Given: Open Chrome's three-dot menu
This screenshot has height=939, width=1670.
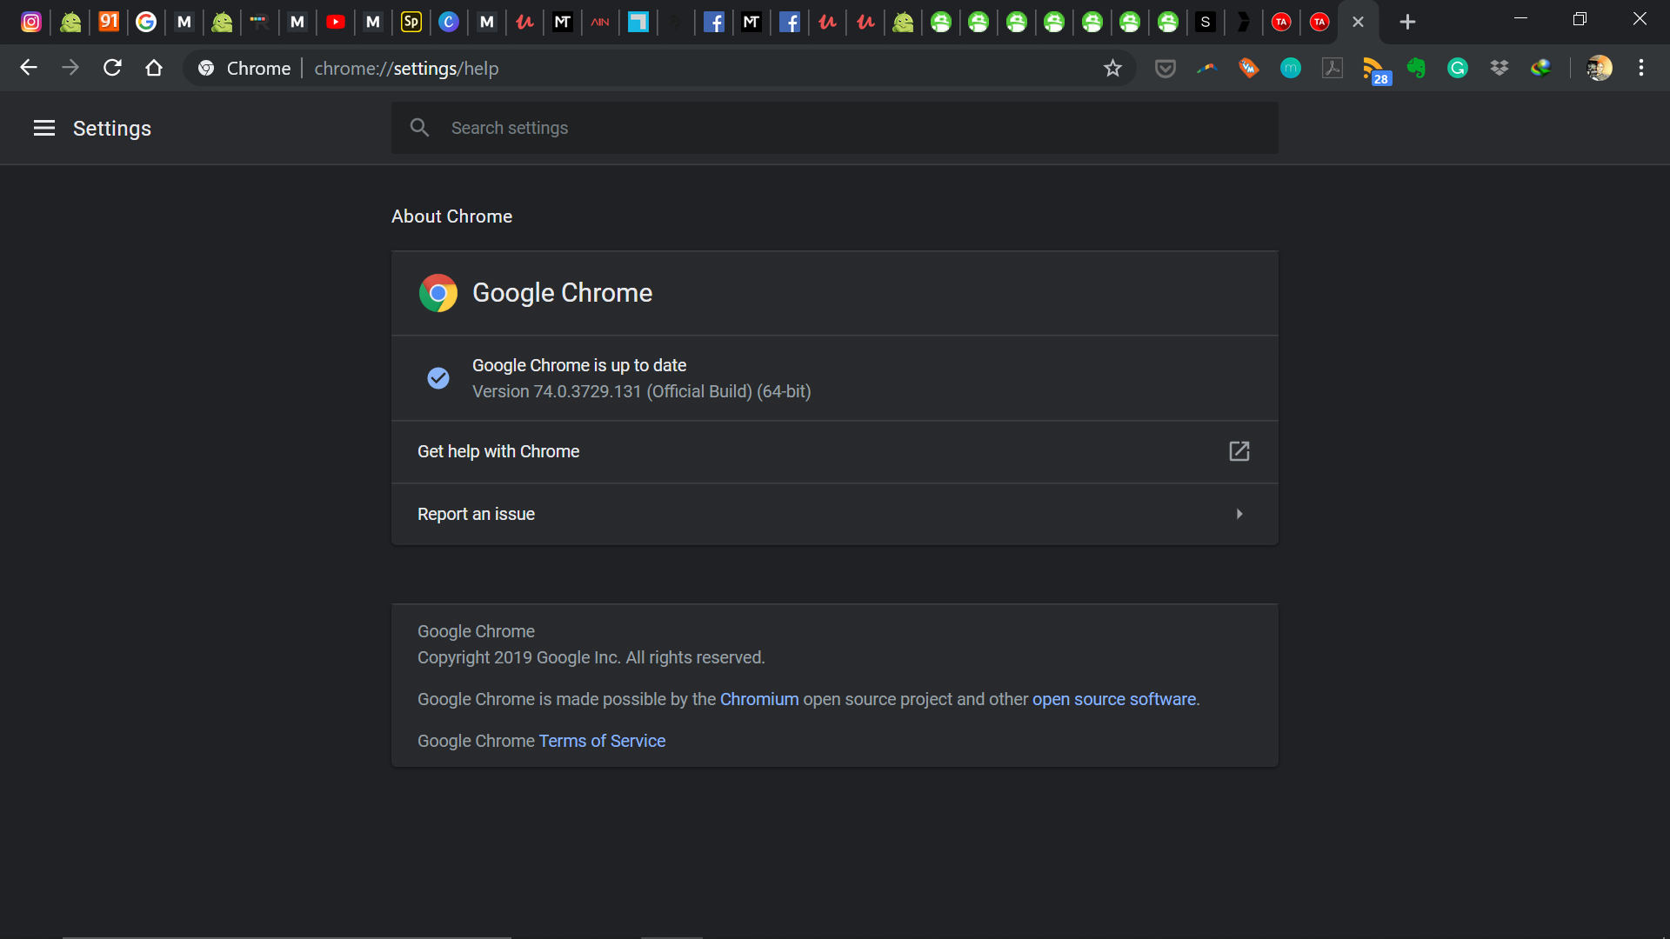Looking at the screenshot, I should pos(1642,68).
